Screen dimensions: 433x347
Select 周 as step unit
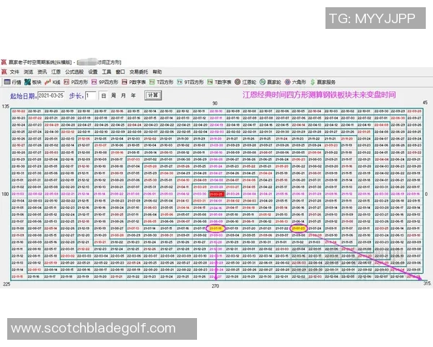coord(114,95)
